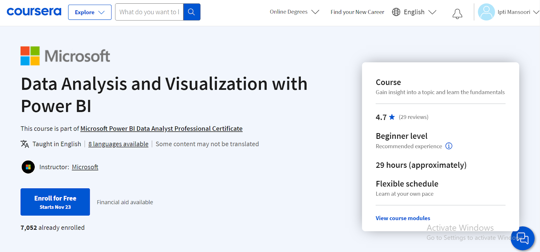540x252 pixels.
Task: Click the translation language icon
Action: pyautogui.click(x=25, y=144)
